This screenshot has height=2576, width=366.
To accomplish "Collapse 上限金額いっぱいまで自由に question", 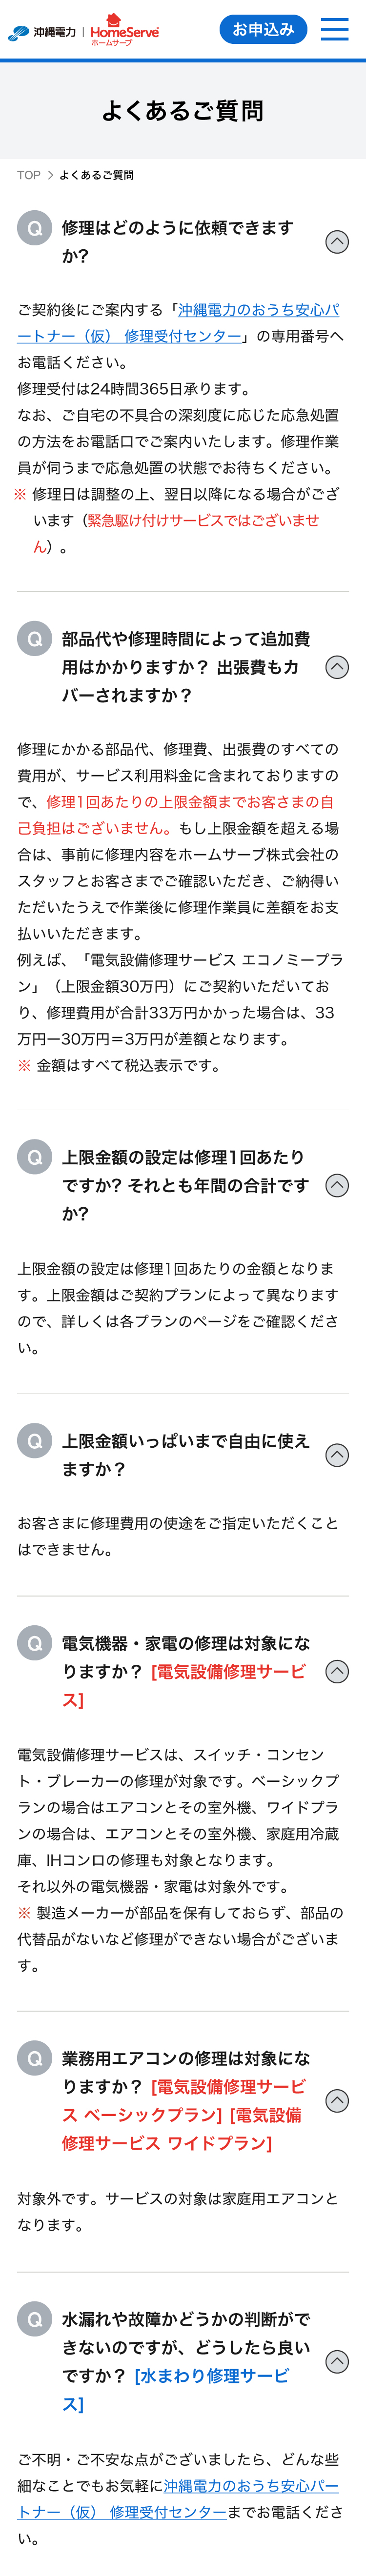I will [337, 1455].
